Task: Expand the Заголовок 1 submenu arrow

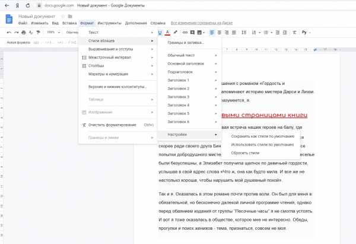Action: coord(216,80)
